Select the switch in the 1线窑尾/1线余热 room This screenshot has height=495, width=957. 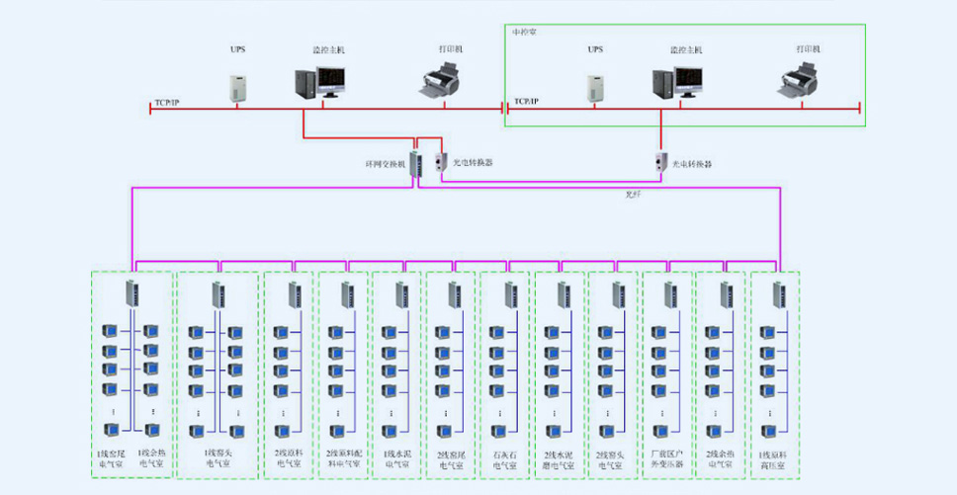point(132,293)
